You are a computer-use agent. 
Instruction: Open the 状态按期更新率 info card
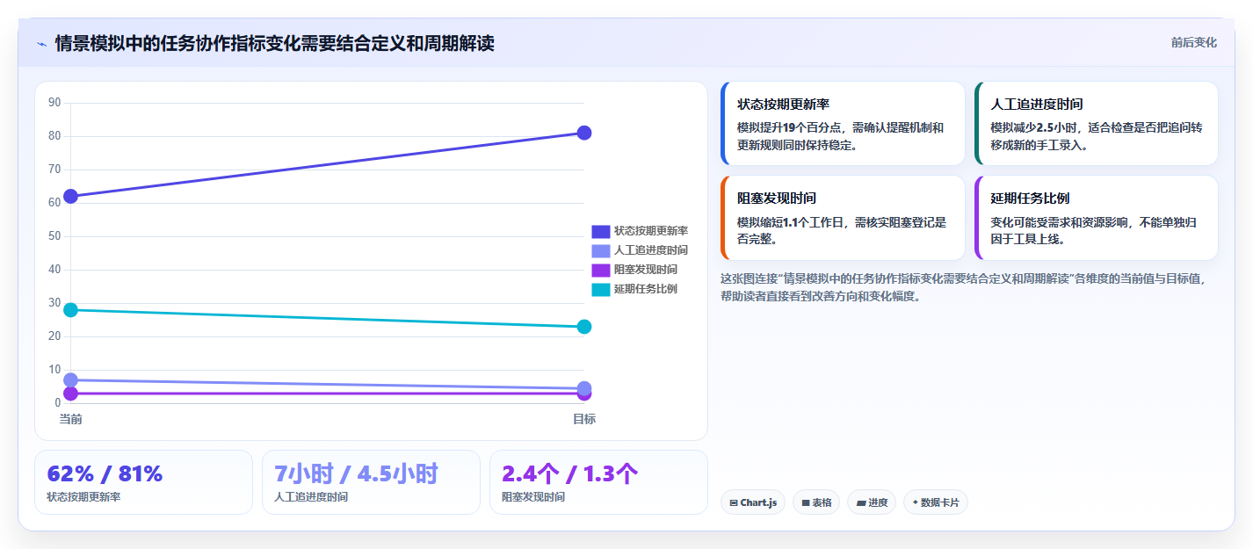[843, 124]
